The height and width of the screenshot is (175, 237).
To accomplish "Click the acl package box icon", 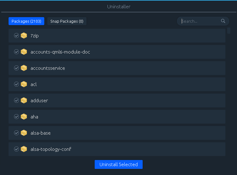I will point(24,84).
